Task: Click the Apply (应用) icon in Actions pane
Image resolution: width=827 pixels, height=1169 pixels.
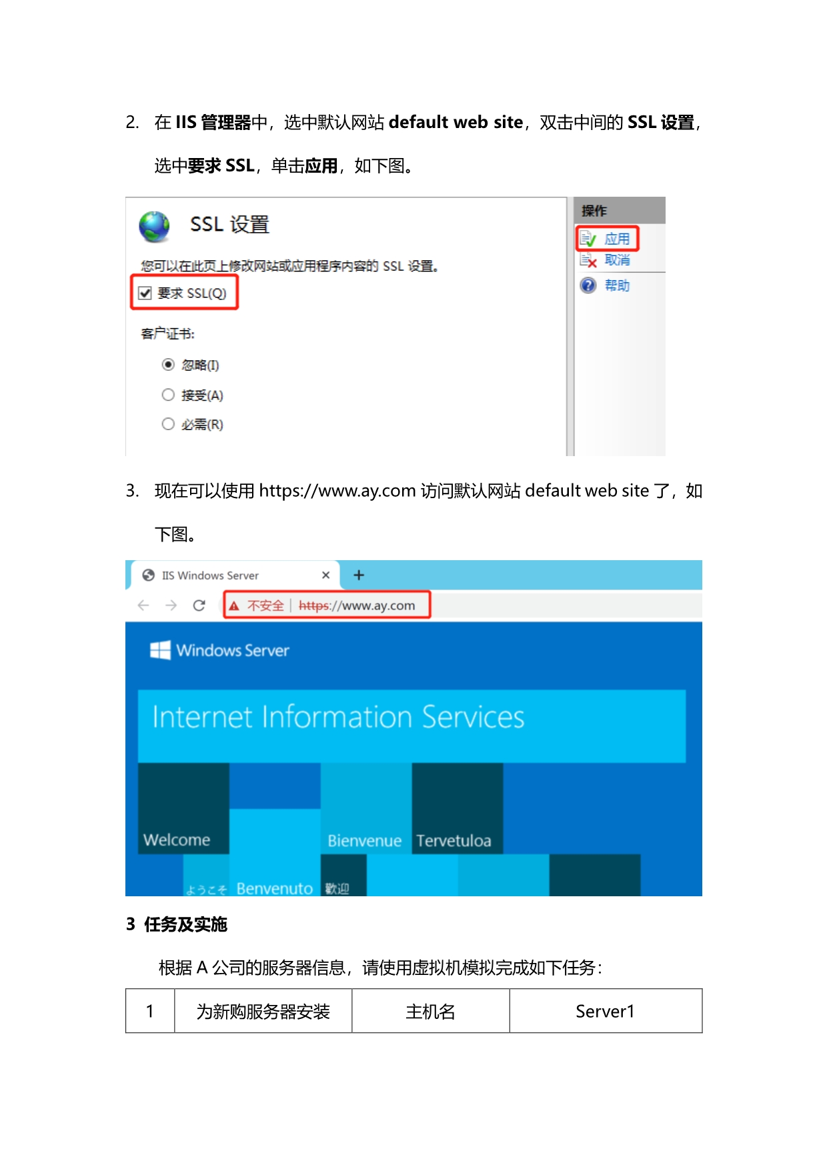Action: click(x=588, y=239)
